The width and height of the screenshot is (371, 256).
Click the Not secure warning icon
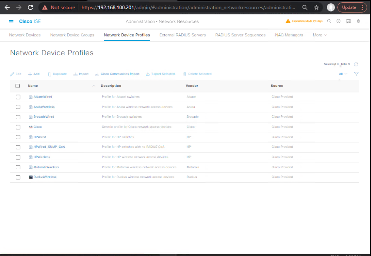(x=45, y=7)
